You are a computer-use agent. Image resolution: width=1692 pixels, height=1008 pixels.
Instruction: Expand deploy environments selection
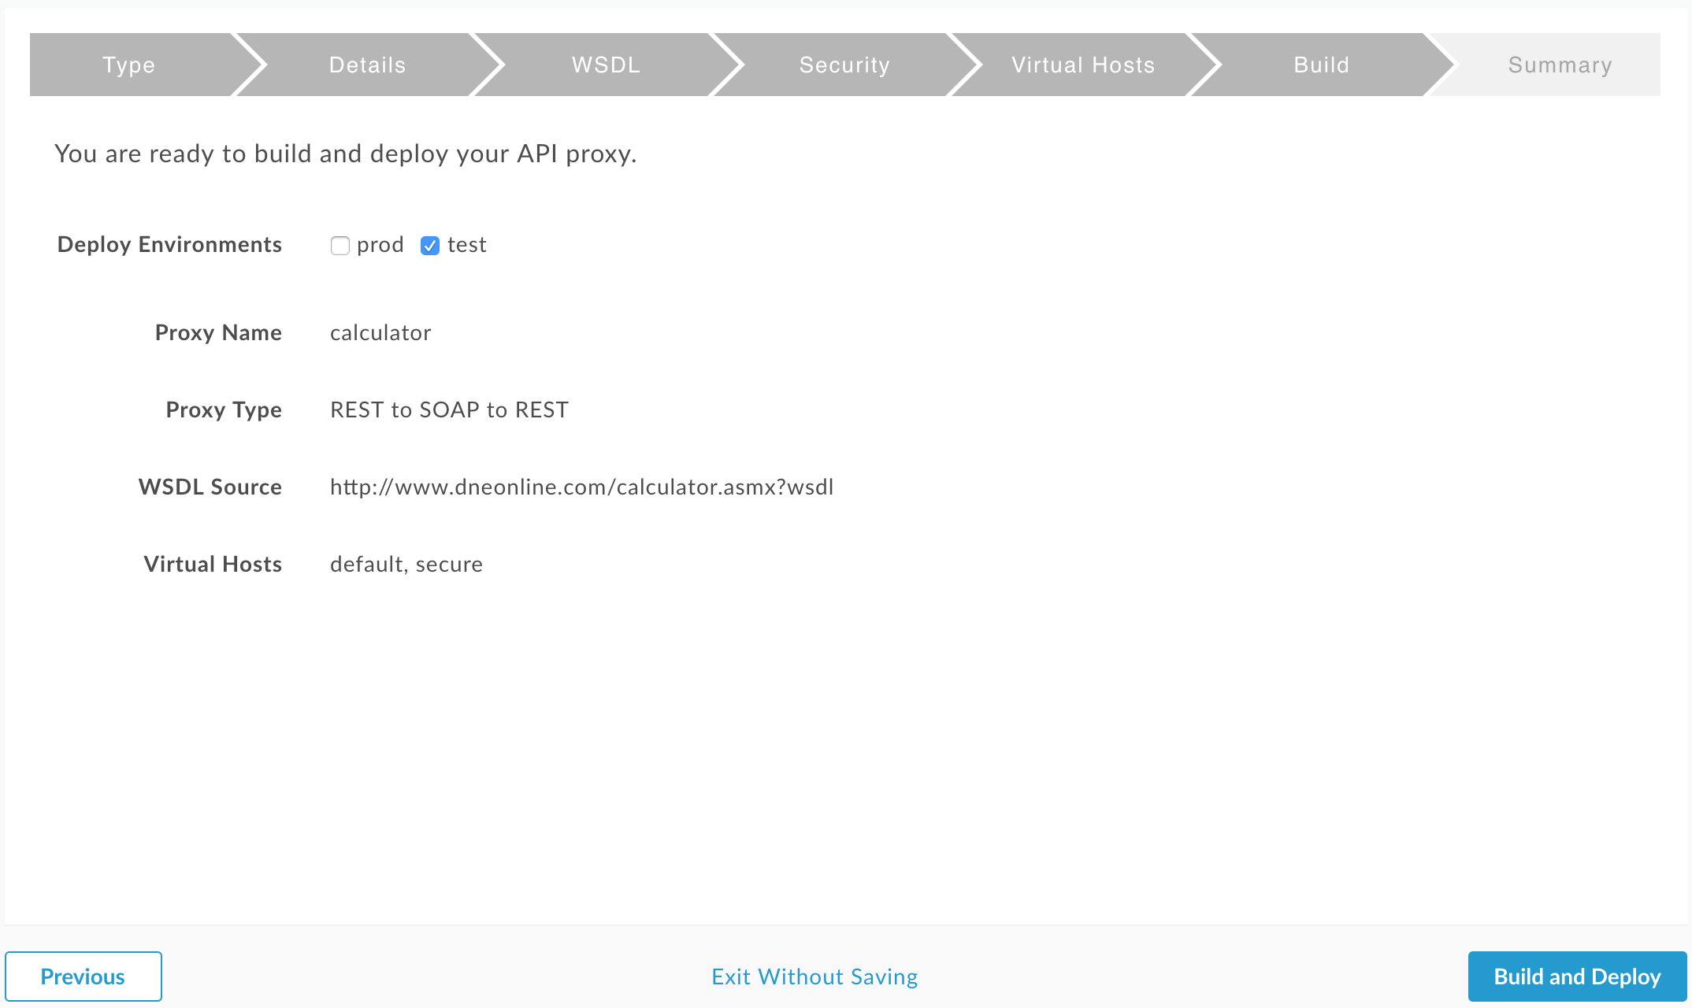[x=341, y=245]
